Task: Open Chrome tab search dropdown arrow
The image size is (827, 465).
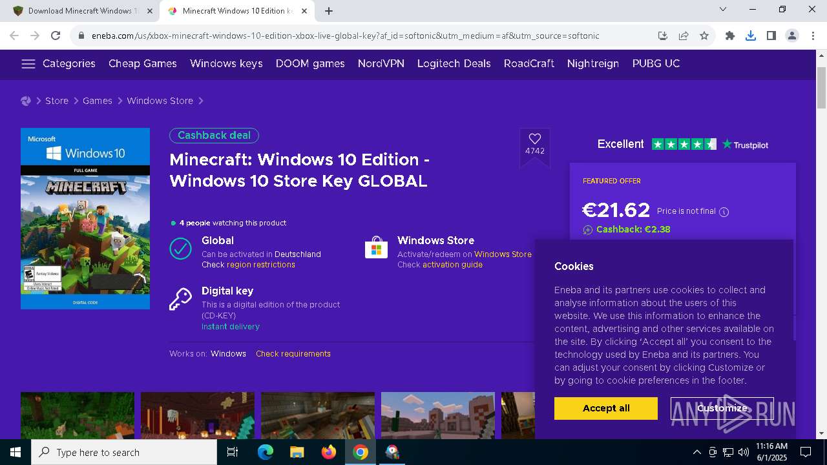Action: [723, 10]
